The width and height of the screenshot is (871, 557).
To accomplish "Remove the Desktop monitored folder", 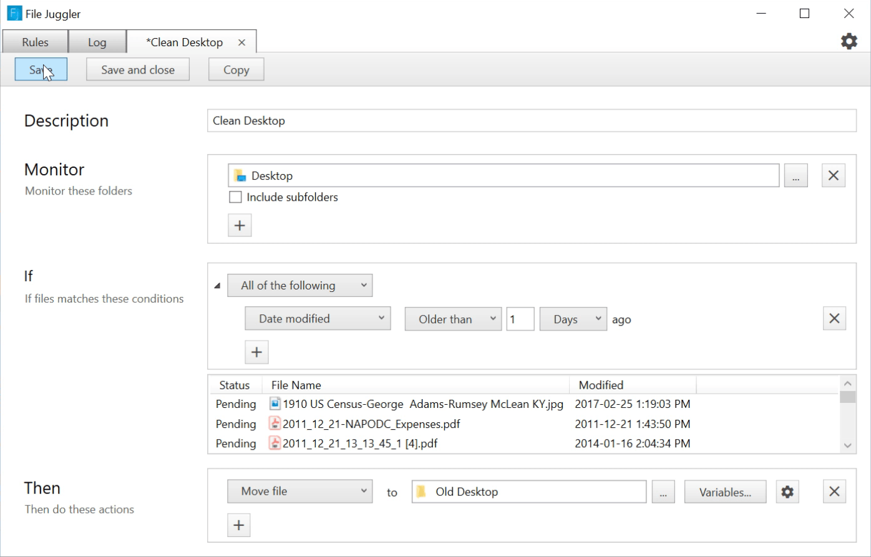I will coord(834,176).
